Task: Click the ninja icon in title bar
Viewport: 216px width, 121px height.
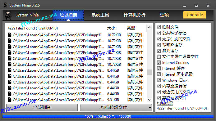Action: 6,5
